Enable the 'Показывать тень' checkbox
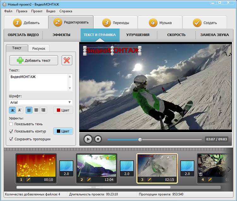The height and width of the screenshot is (201, 237). click(x=11, y=124)
